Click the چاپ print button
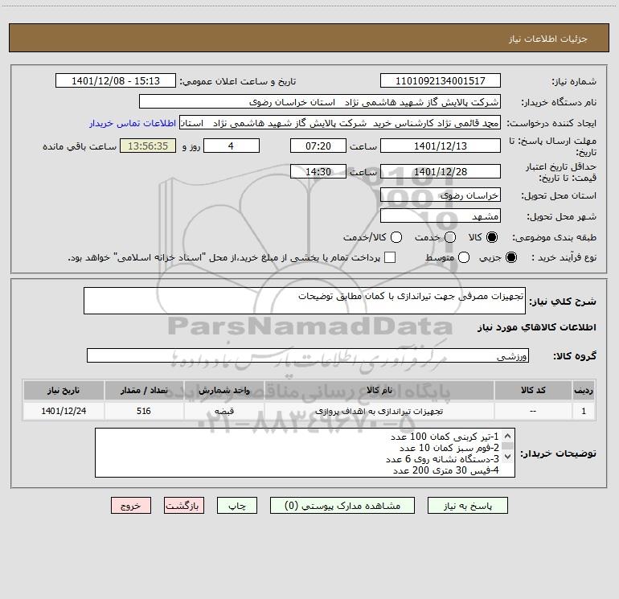The image size is (619, 599). 237,506
